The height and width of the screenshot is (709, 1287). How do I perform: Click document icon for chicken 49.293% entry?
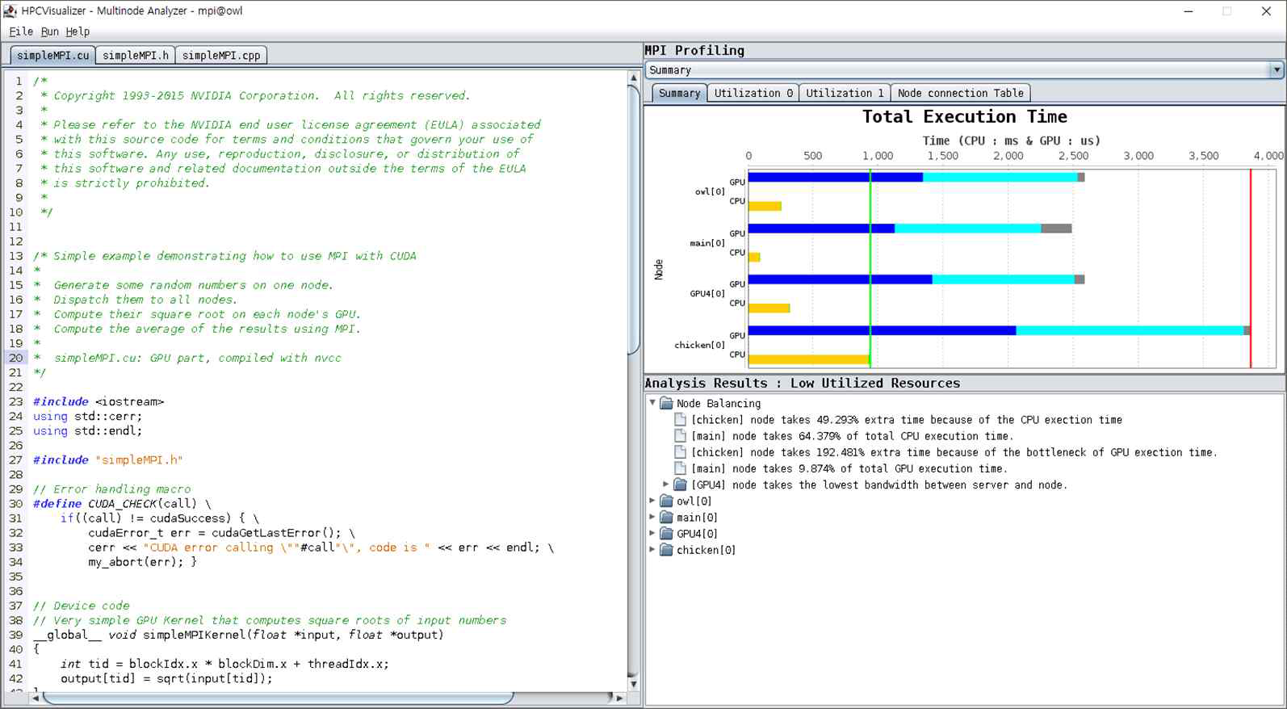point(680,419)
